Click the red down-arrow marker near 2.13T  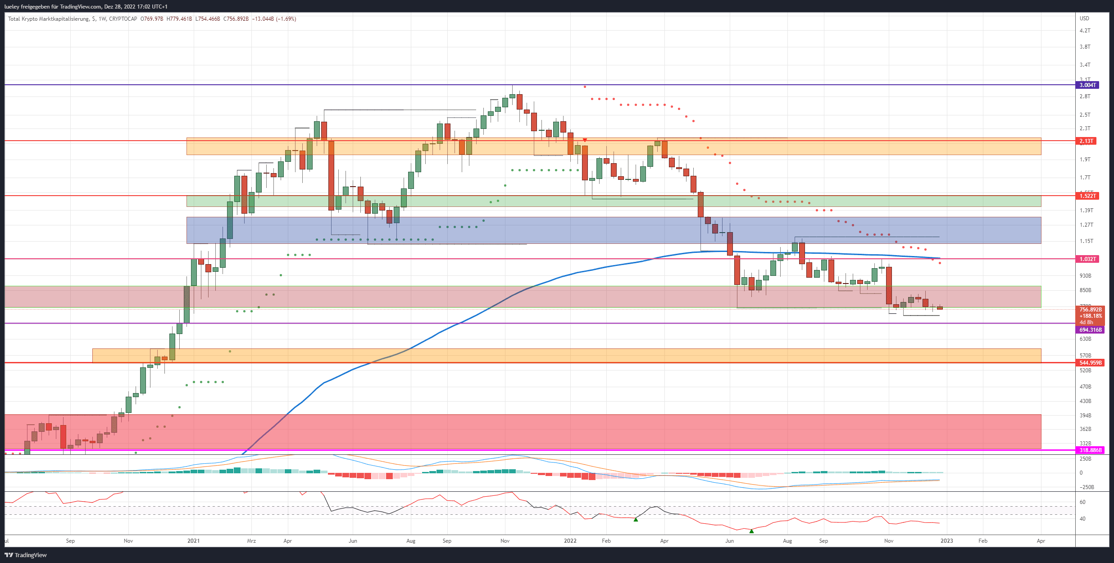(585, 140)
